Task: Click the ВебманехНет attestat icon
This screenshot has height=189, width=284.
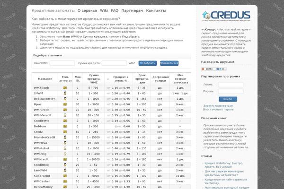Action: click(x=65, y=99)
